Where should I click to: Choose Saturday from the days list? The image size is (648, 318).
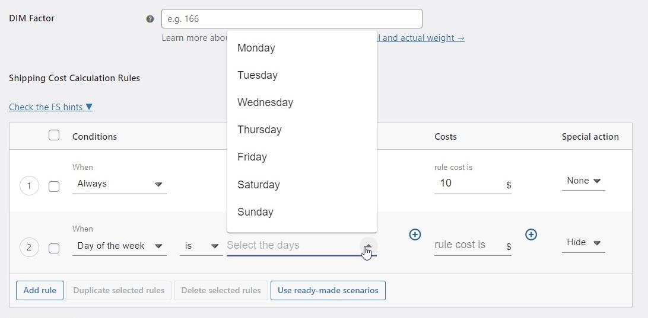click(301, 184)
